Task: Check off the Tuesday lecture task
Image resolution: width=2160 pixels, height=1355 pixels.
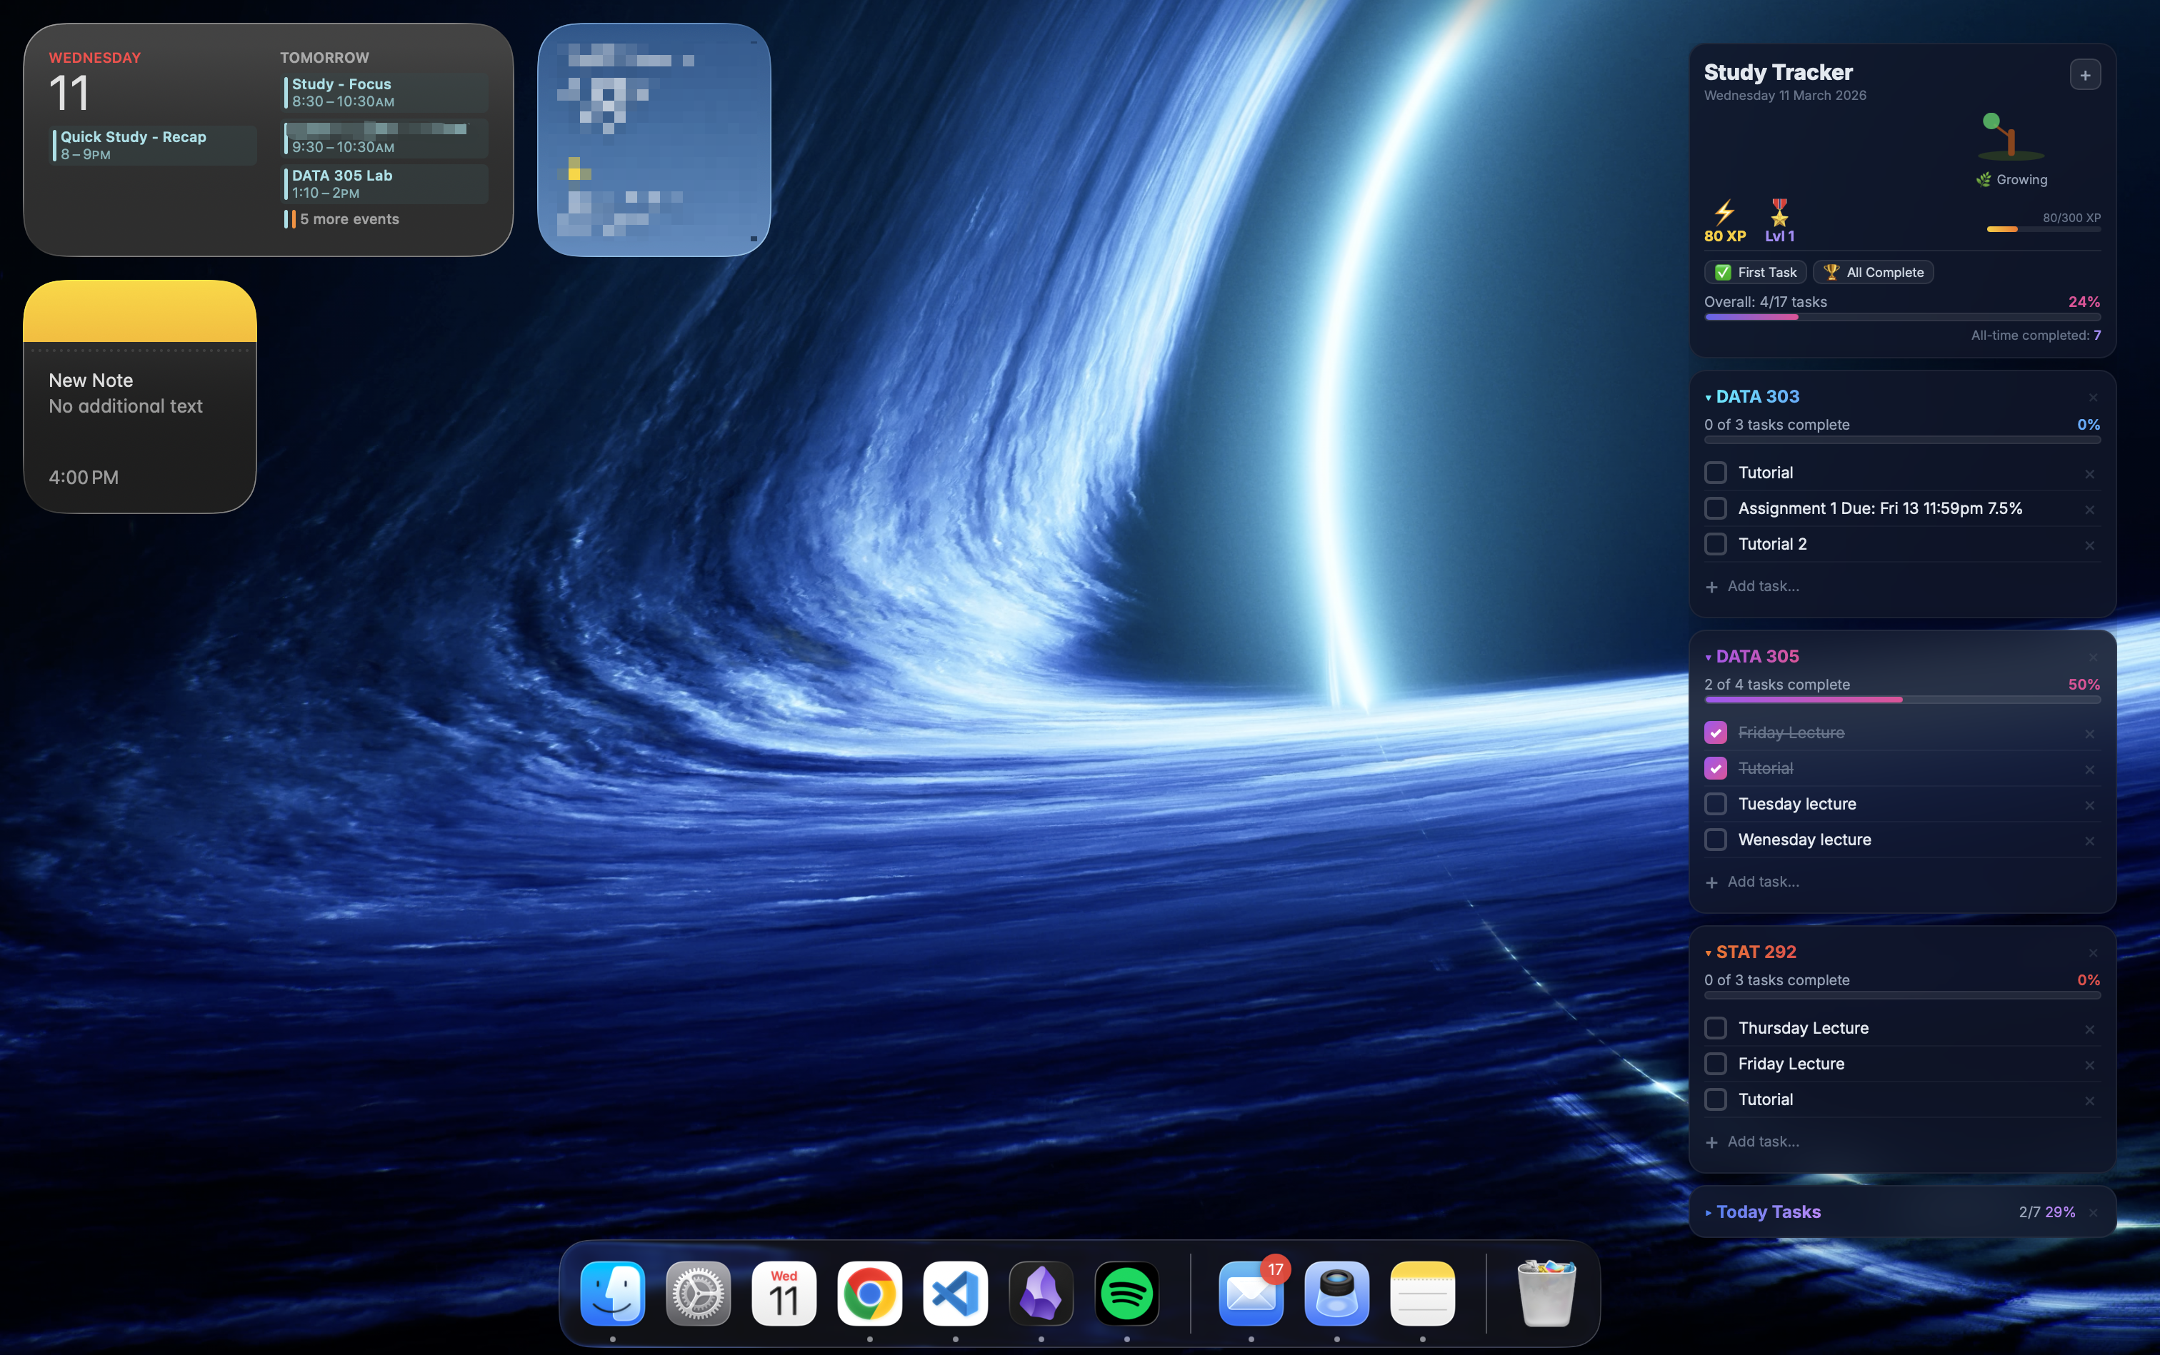Action: [1715, 803]
